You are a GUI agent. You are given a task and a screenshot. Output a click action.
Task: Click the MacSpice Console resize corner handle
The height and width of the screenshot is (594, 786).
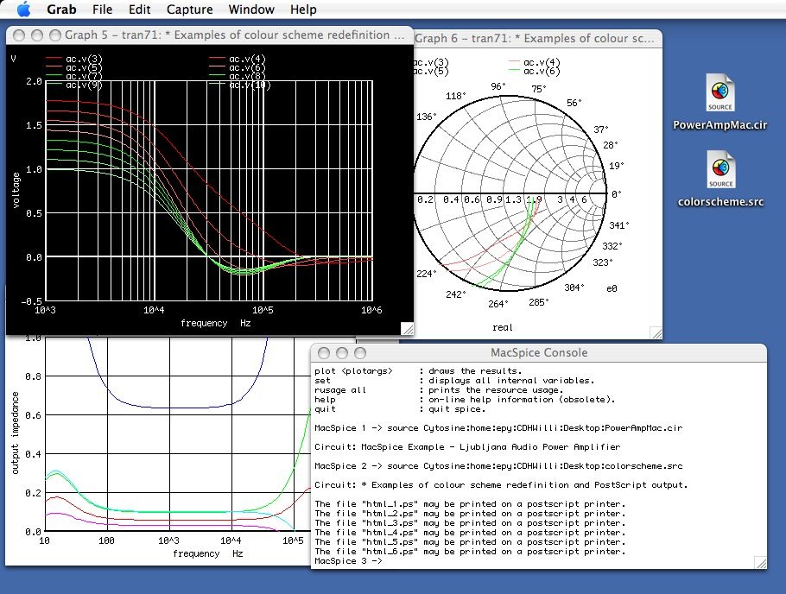coord(759,562)
